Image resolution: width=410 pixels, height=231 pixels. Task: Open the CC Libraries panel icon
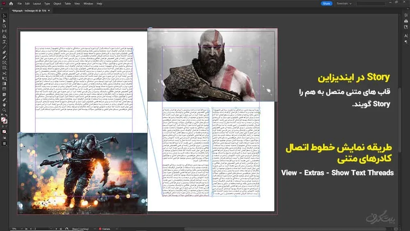tap(406, 21)
